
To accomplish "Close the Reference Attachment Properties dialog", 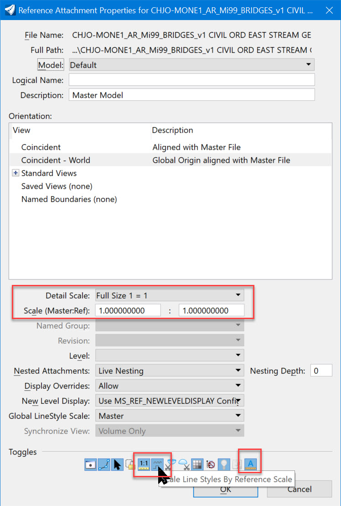I will (x=330, y=10).
